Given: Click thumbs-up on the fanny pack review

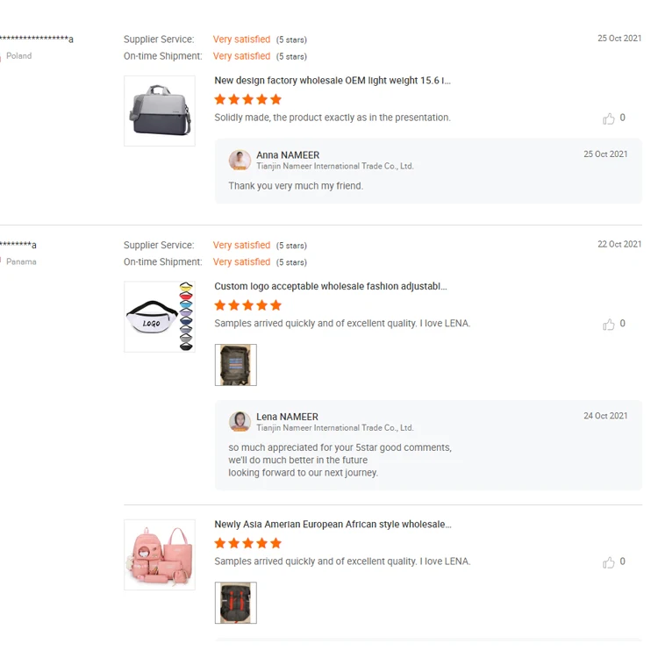Looking at the screenshot, I should [609, 325].
